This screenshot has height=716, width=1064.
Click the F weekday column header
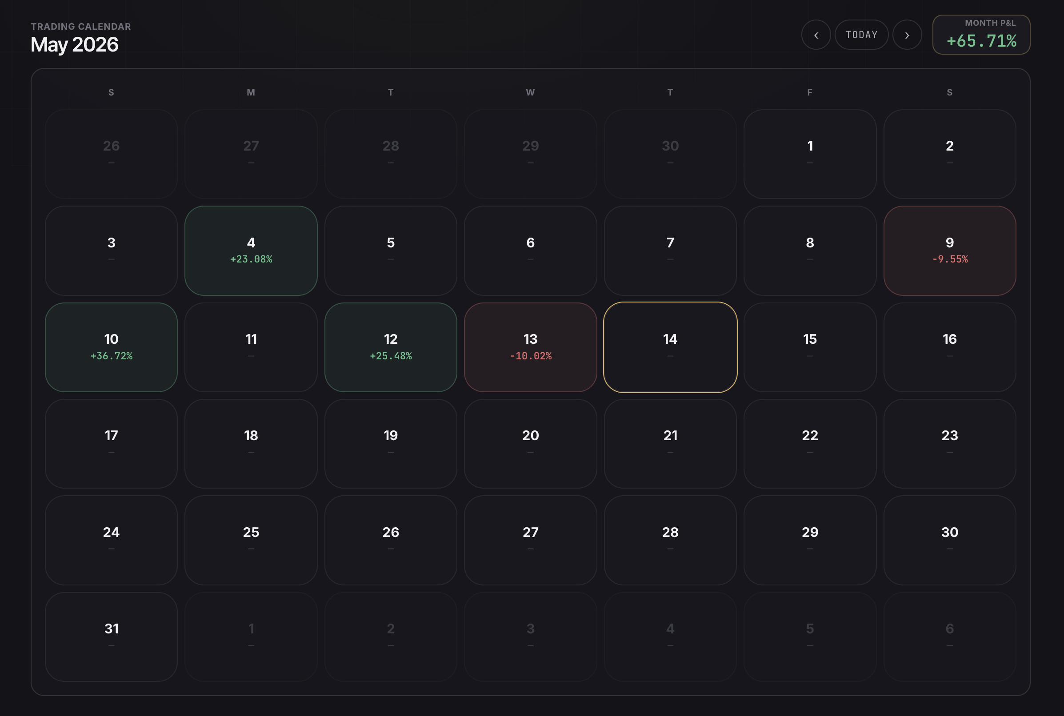click(x=810, y=92)
